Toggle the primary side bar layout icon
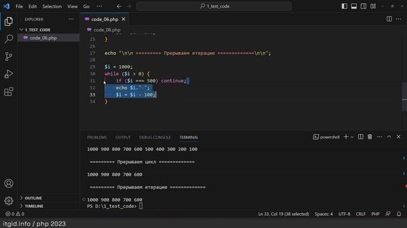Screen dimensions: 407x228 (344, 6)
